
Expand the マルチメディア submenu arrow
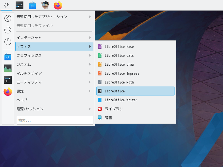(90, 73)
